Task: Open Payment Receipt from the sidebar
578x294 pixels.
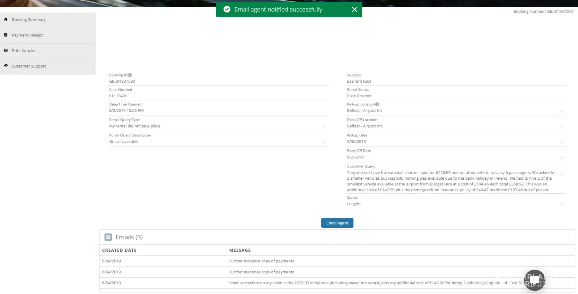Action: tap(27, 35)
